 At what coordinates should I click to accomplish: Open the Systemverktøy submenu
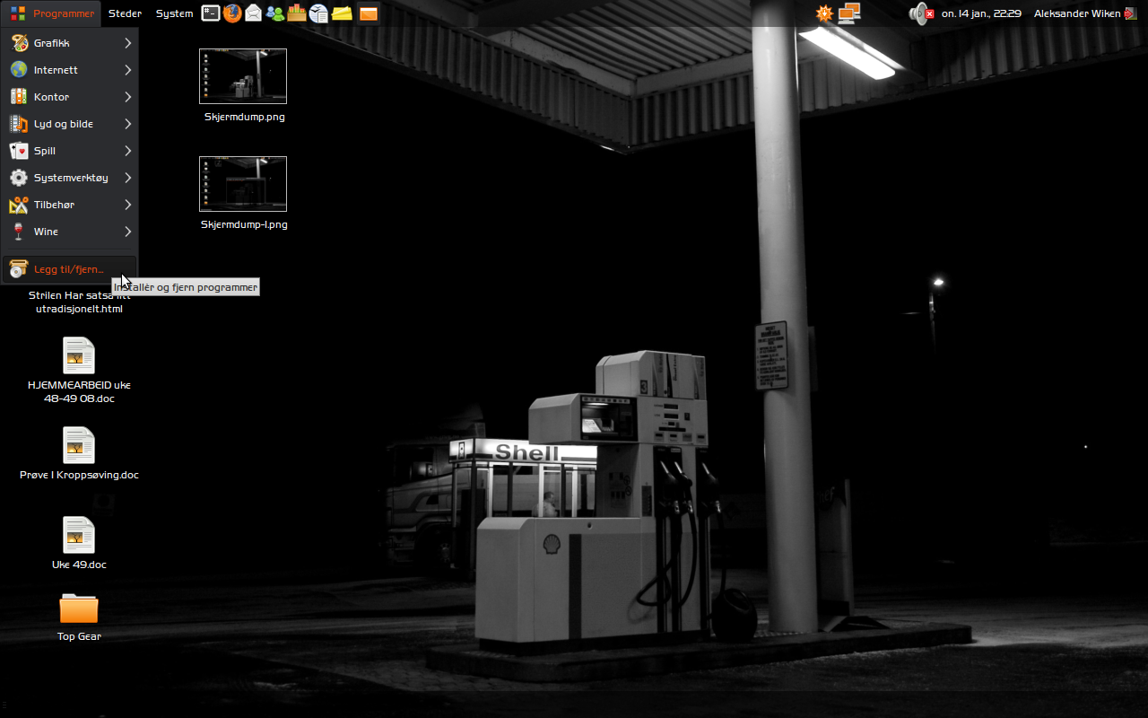click(x=70, y=178)
